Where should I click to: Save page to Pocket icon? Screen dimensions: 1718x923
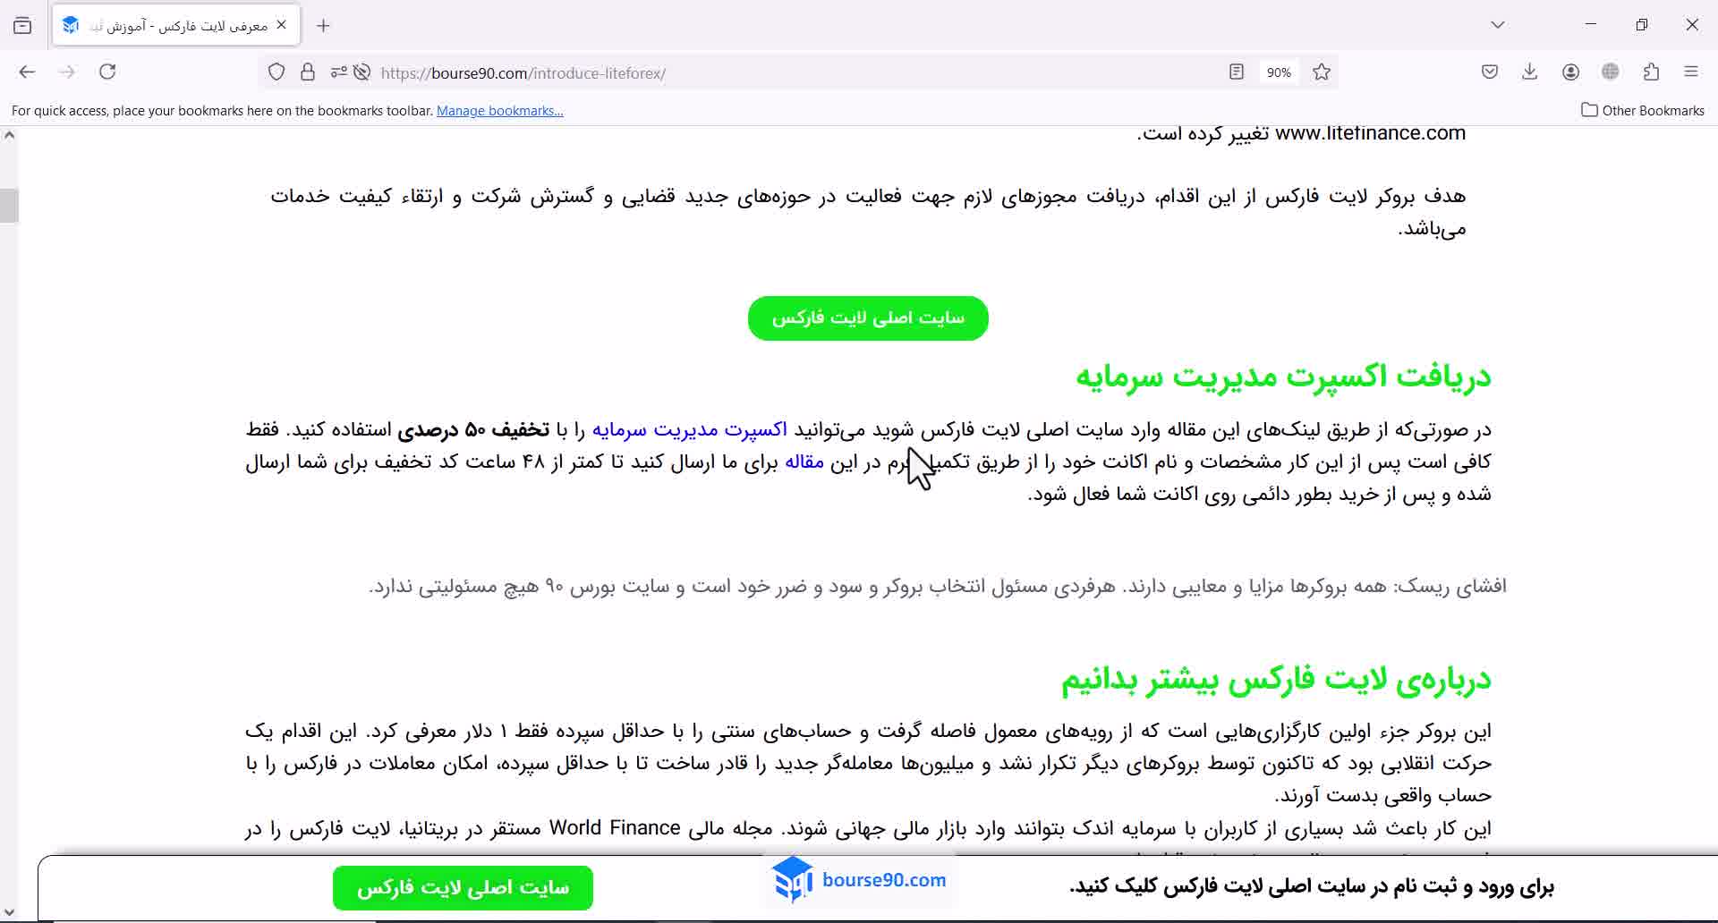click(1490, 72)
